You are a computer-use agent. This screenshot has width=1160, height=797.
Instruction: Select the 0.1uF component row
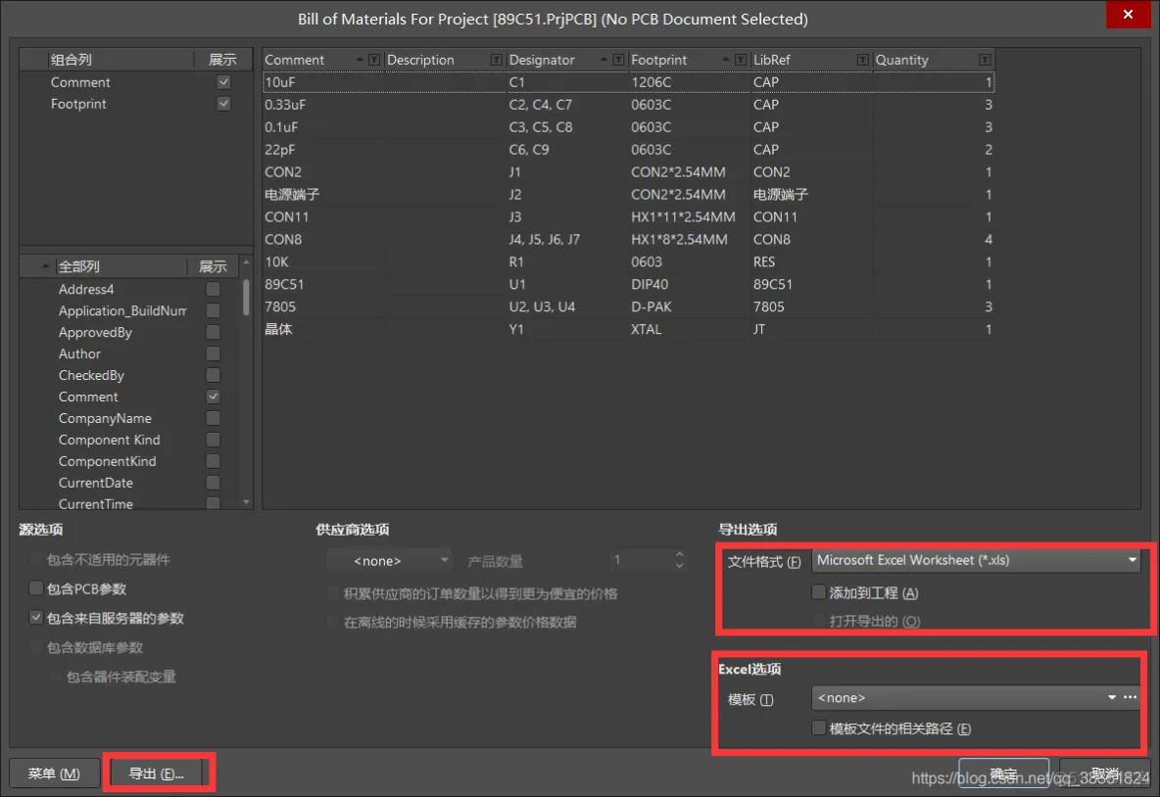628,127
